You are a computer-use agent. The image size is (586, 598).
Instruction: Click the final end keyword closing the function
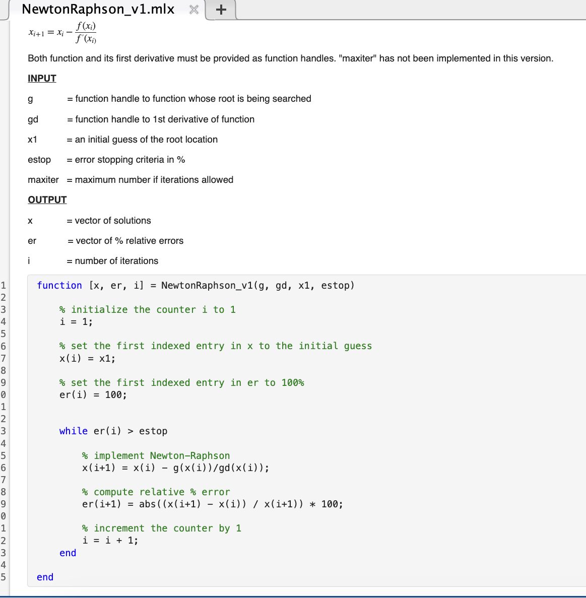point(45,577)
